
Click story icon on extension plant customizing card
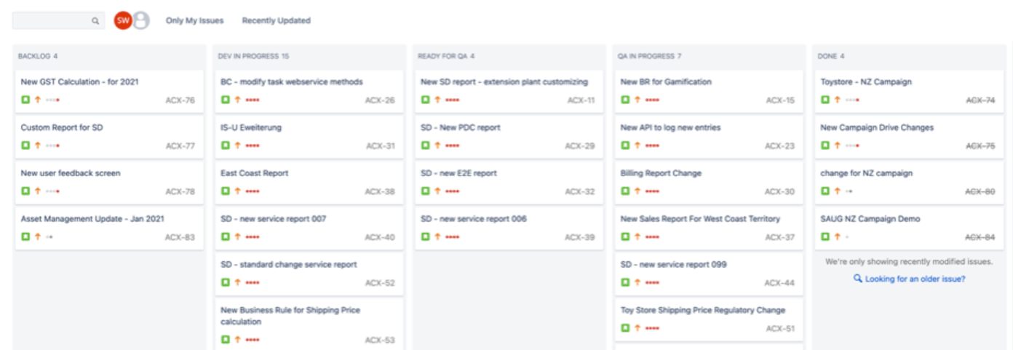click(425, 100)
